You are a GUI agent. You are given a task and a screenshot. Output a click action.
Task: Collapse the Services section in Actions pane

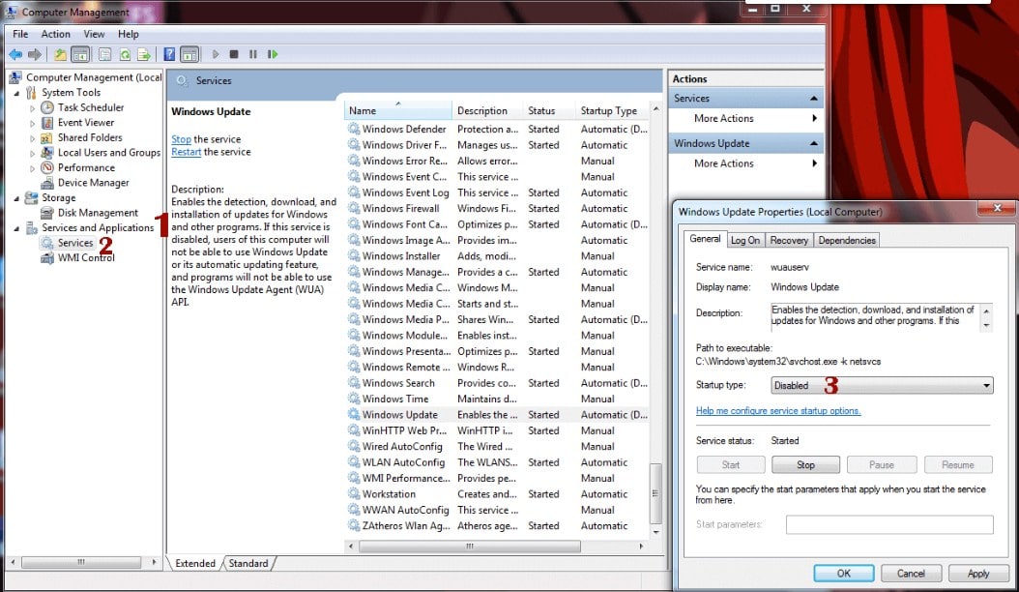[814, 99]
